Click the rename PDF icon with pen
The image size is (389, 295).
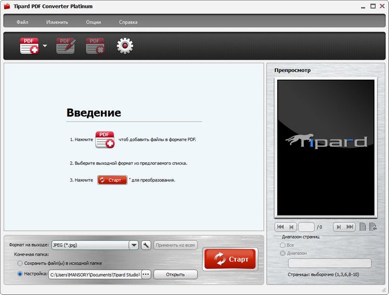[x=66, y=46]
